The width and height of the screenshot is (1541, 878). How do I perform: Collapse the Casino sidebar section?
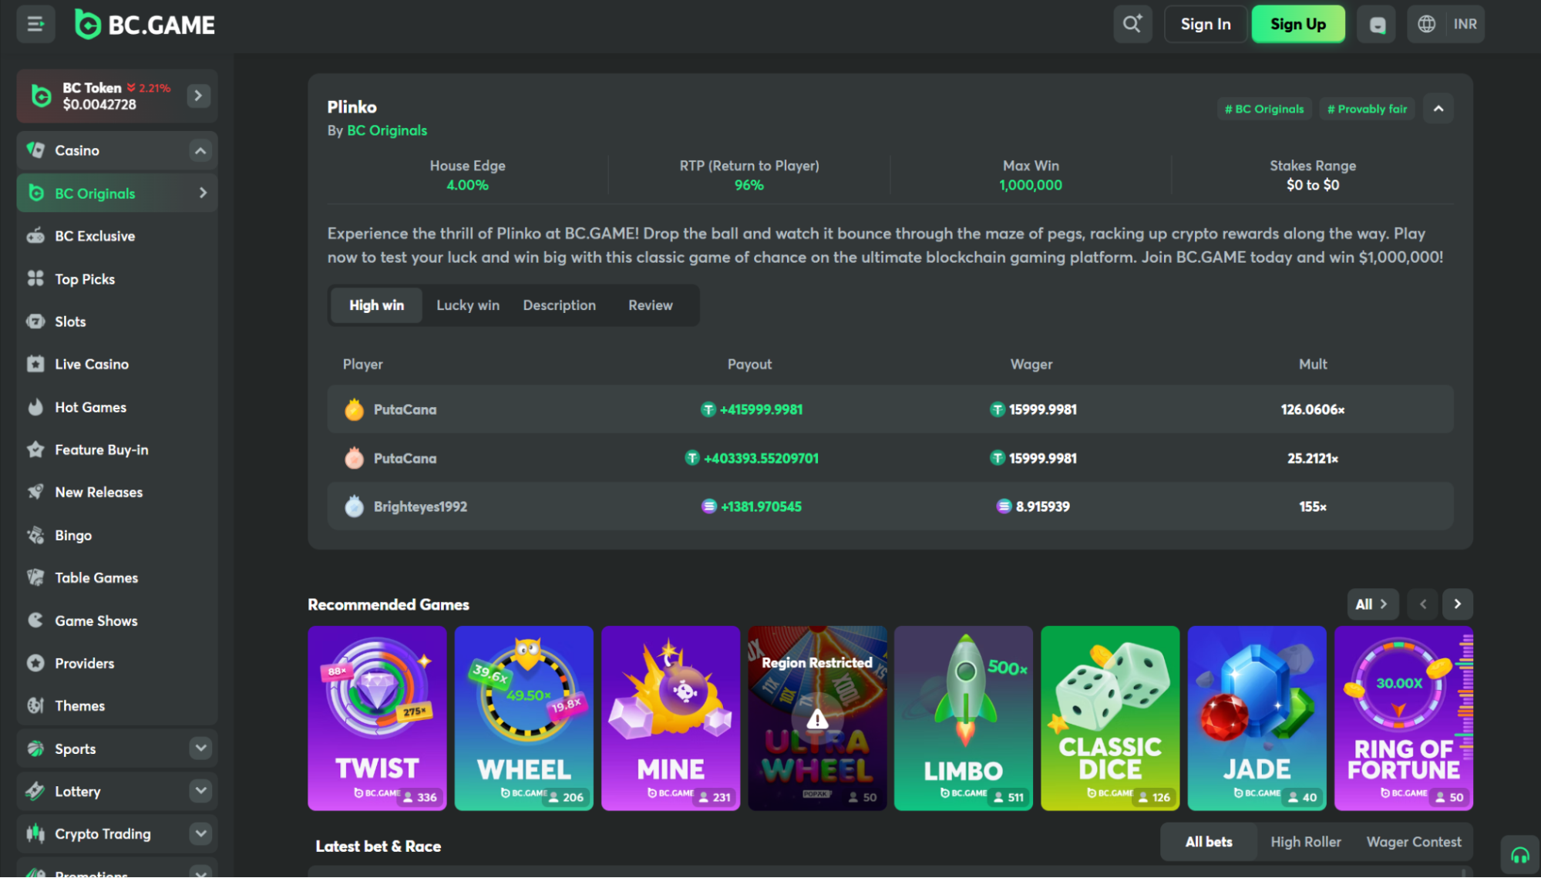[200, 150]
